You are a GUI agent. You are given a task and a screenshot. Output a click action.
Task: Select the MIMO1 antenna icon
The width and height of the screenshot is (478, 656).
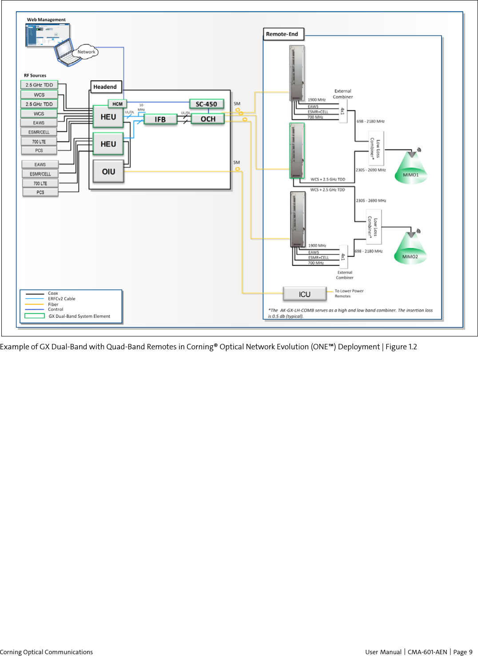click(x=410, y=166)
